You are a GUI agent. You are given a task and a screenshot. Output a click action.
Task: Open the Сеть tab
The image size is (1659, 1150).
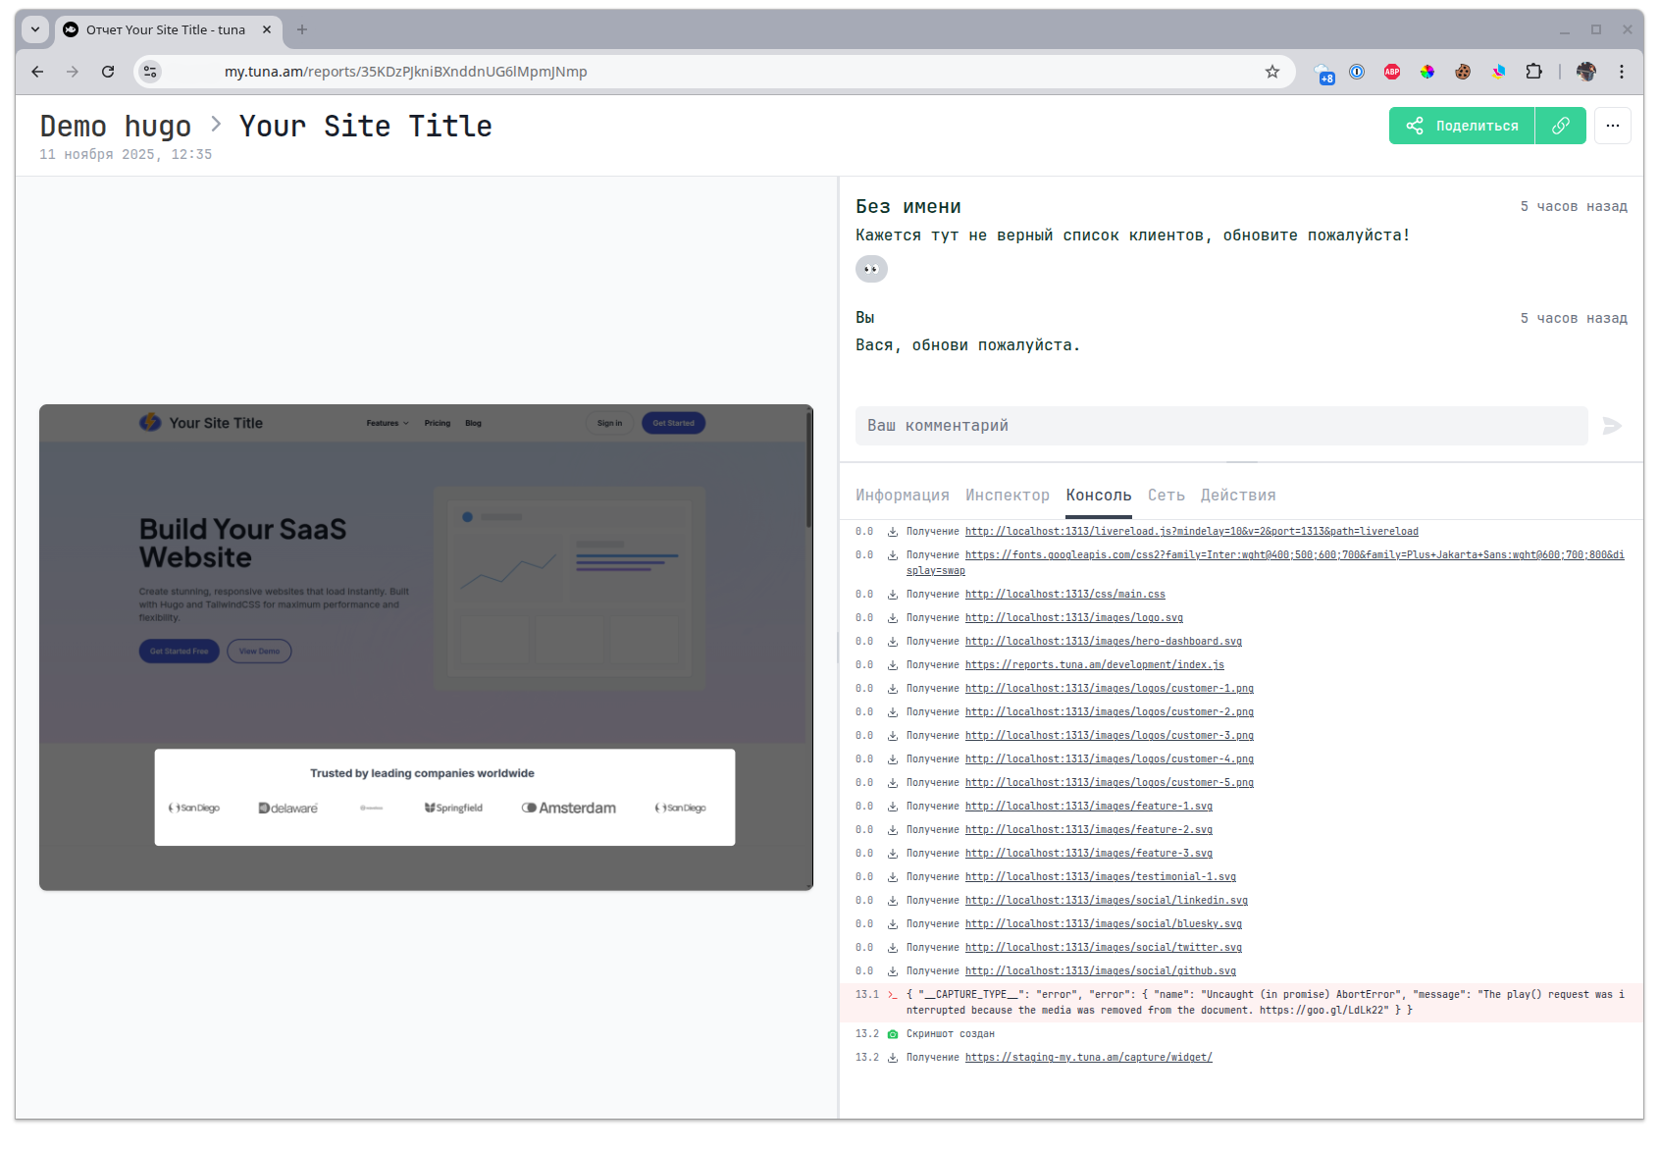pos(1166,496)
